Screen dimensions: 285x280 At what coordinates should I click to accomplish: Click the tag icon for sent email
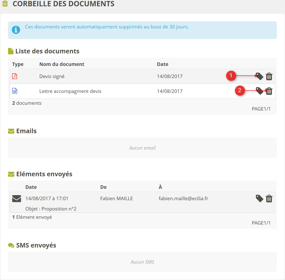[x=259, y=198]
